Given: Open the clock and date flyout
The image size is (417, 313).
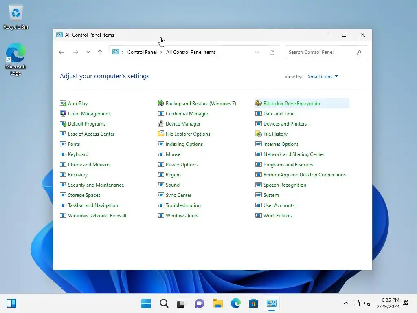Looking at the screenshot, I should click(388, 303).
